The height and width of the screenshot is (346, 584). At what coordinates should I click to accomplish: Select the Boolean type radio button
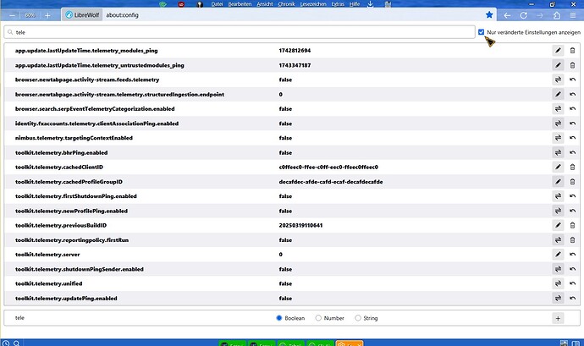click(x=279, y=318)
